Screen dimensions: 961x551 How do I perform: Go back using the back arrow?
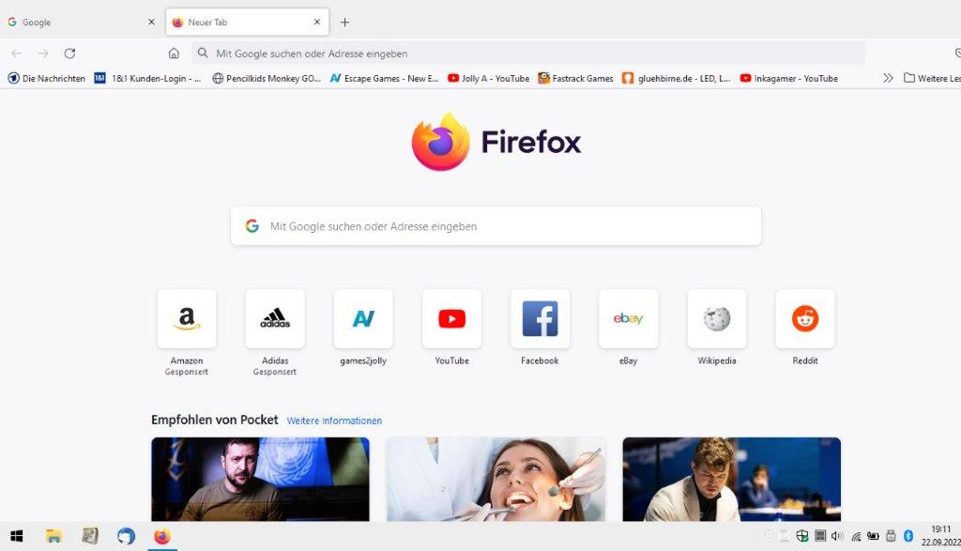(x=17, y=54)
